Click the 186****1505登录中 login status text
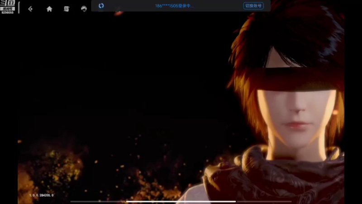Screen dimensions: 362x204 (x=174, y=6)
